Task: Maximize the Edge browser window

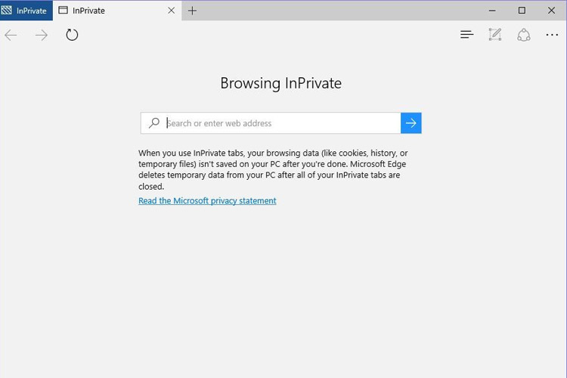Action: (522, 11)
